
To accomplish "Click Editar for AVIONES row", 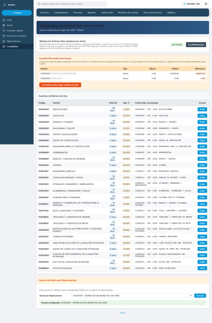I will tap(202, 165).
